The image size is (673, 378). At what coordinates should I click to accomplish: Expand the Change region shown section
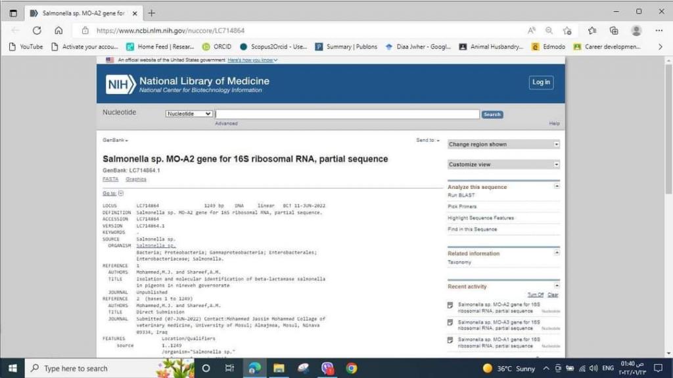(556, 144)
